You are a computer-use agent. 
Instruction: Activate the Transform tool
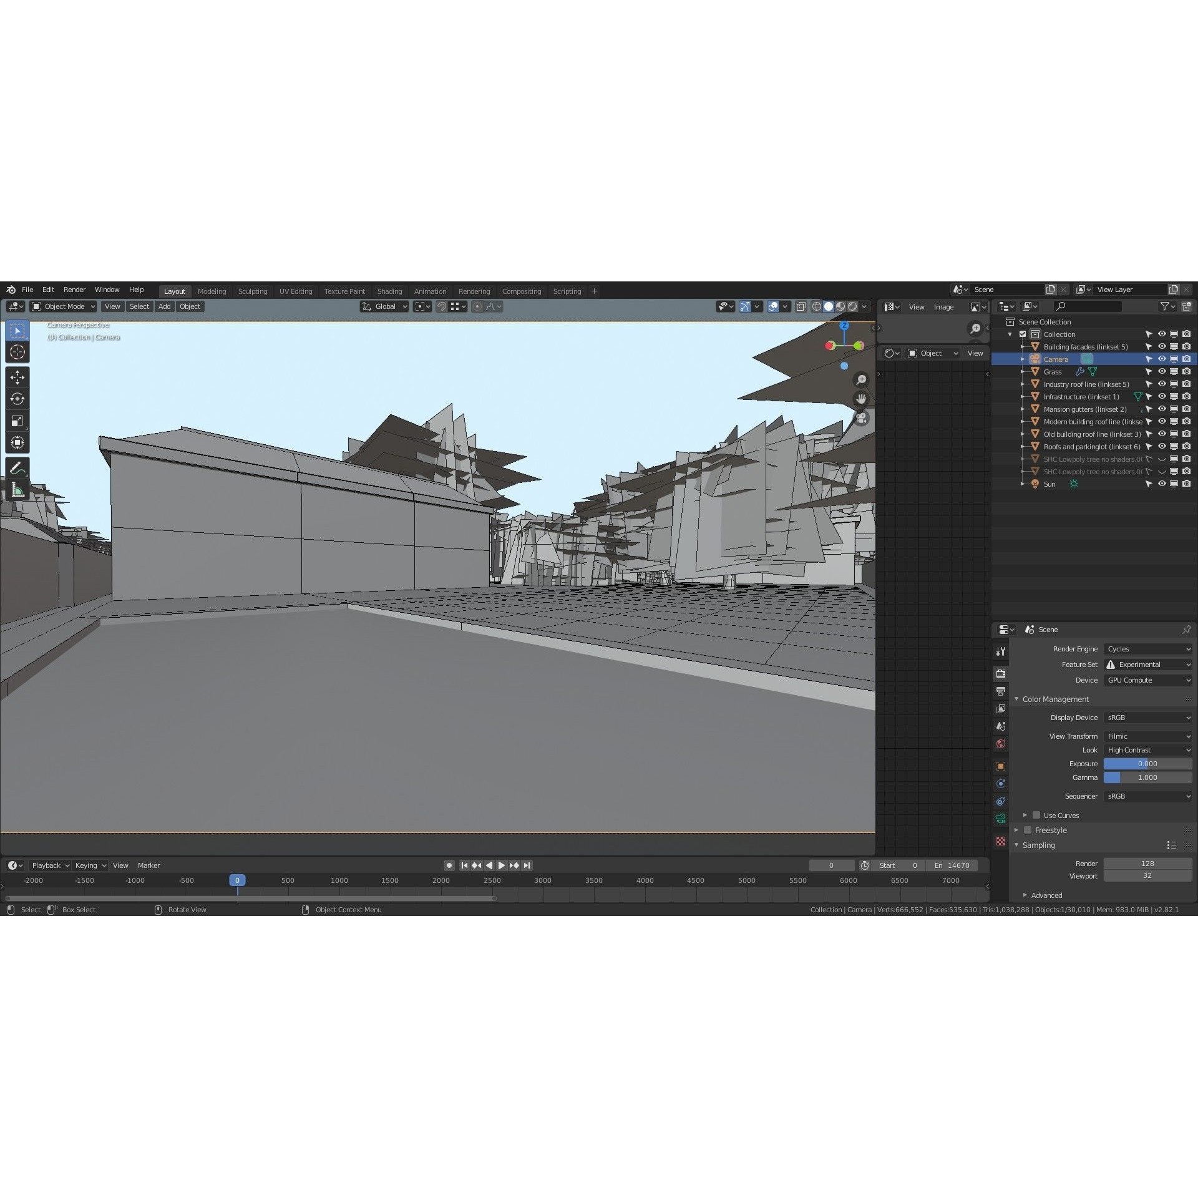[17, 442]
